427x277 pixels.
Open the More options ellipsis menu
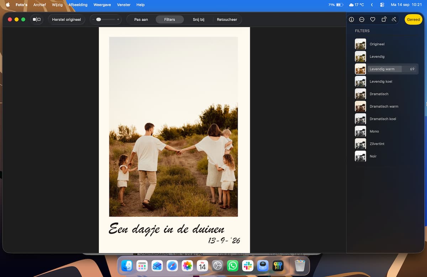pyautogui.click(x=362, y=20)
